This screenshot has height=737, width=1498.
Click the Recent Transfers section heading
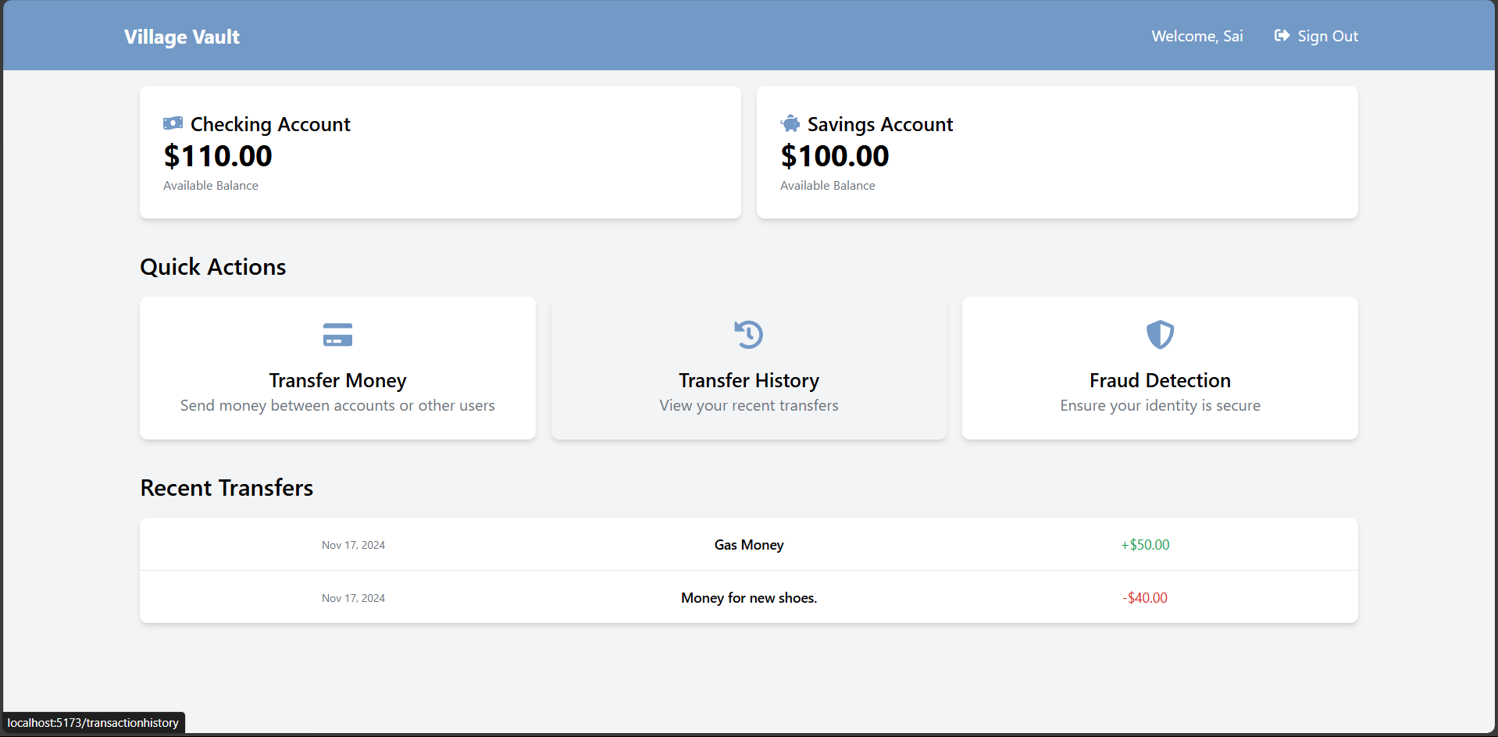tap(226, 487)
